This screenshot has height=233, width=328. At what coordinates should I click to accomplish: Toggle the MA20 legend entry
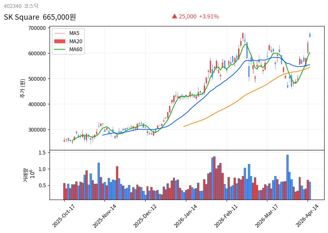[75, 41]
